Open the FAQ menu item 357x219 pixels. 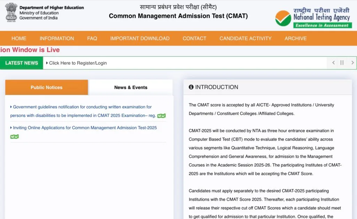92,38
